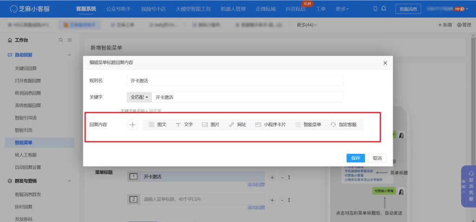The height and width of the screenshot is (222, 476).
Task: Select the 芝麻工单 account tab
Action: coord(123,25)
